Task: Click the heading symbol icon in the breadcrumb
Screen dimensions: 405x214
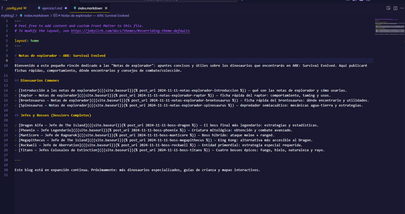Action: click(x=55, y=16)
